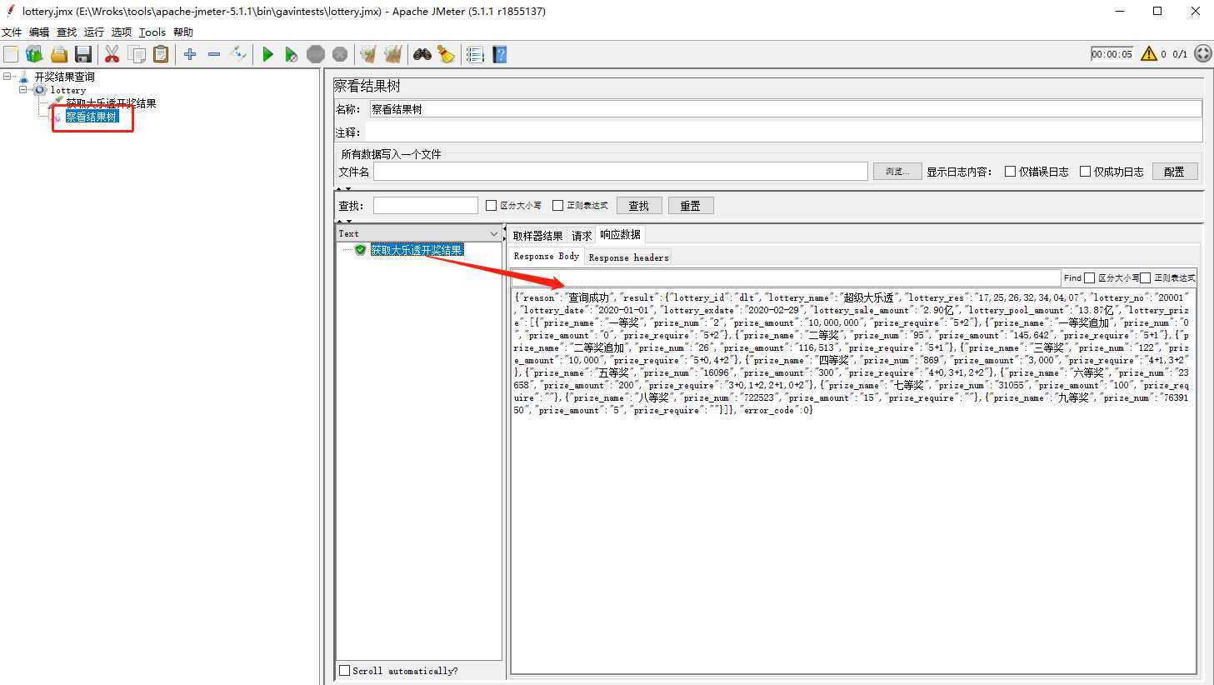Open the 选项 menu
1214x685 pixels.
click(x=122, y=32)
